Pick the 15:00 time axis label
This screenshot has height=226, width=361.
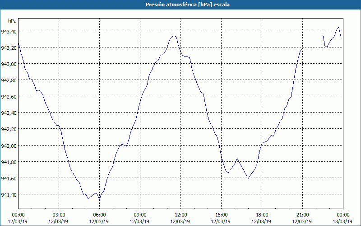pyautogui.click(x=221, y=215)
